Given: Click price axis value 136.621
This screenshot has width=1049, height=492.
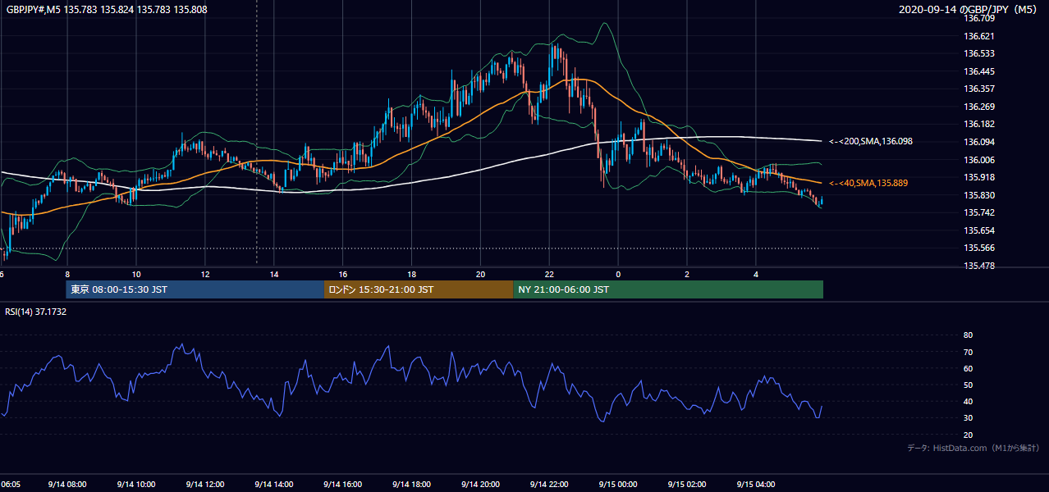Looking at the screenshot, I should 979,36.
